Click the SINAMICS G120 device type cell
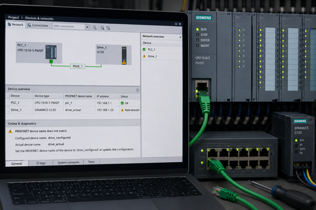Image resolution: width=316 pixels, height=210 pixels. pos(48,110)
